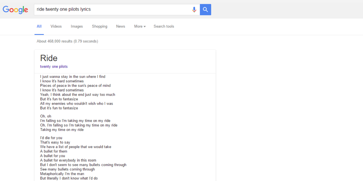Image resolution: width=363 pixels, height=181 pixels.
Task: Follow the twenty one pilots artist link
Action: tap(54, 67)
